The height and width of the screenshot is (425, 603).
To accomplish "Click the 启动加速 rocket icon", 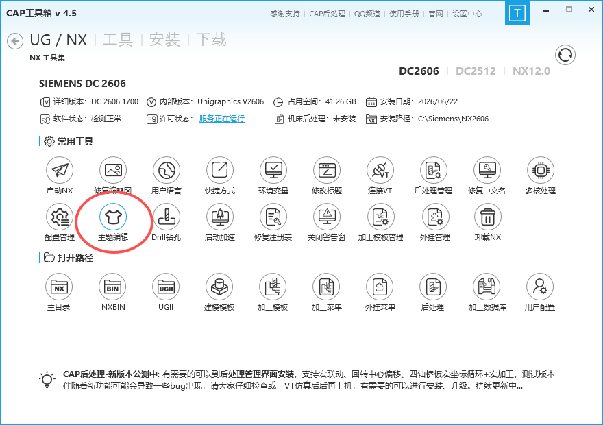I will 220,217.
